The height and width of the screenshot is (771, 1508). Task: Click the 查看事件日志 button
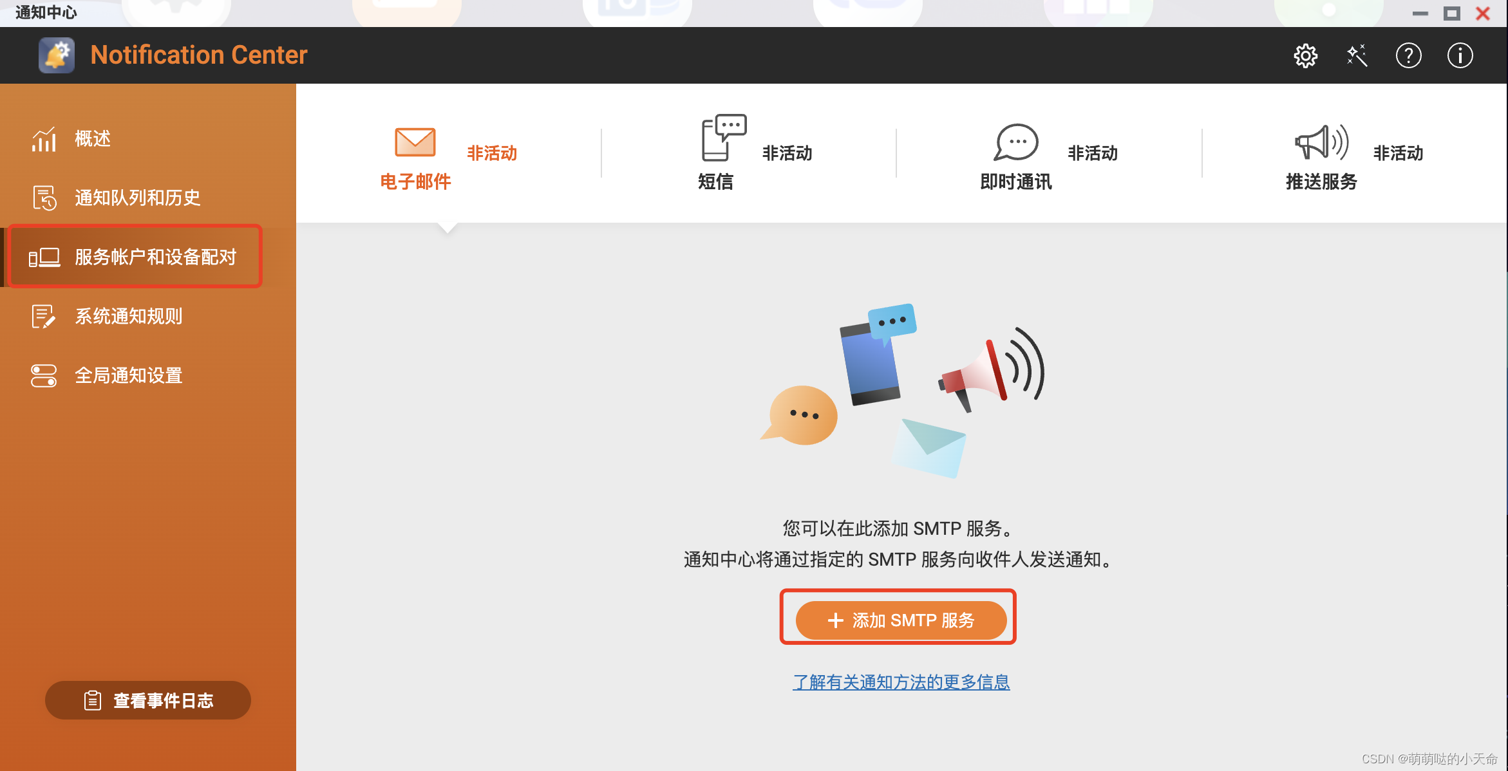(x=147, y=700)
